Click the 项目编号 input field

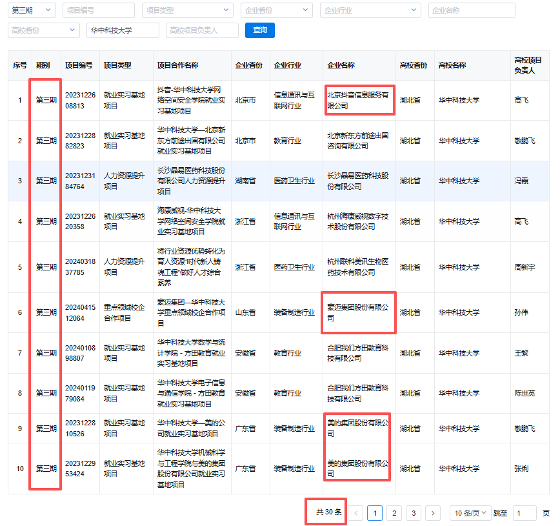99,10
